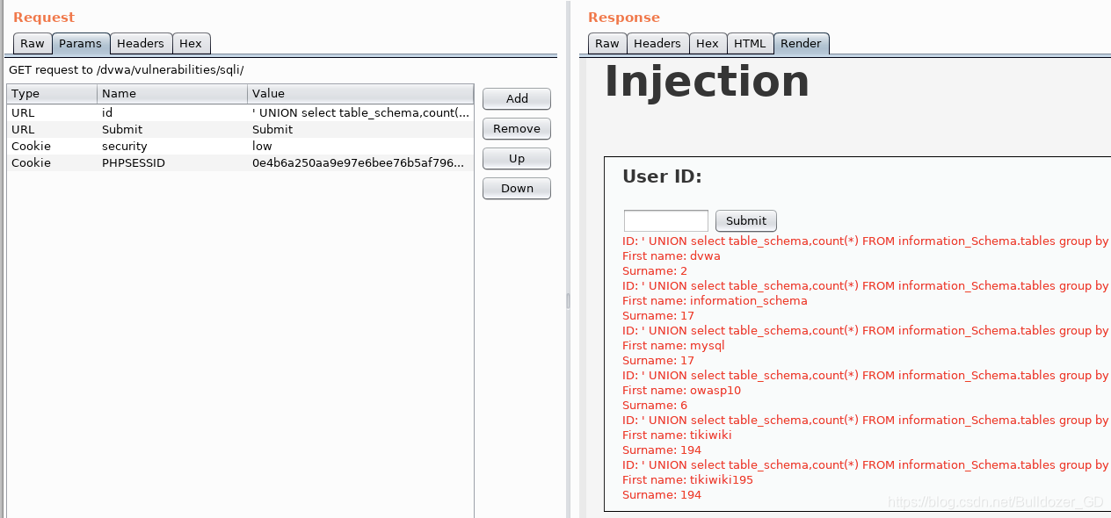Screen dimensions: 1111x518
Task: Open the Request Params tab
Action: pos(81,43)
